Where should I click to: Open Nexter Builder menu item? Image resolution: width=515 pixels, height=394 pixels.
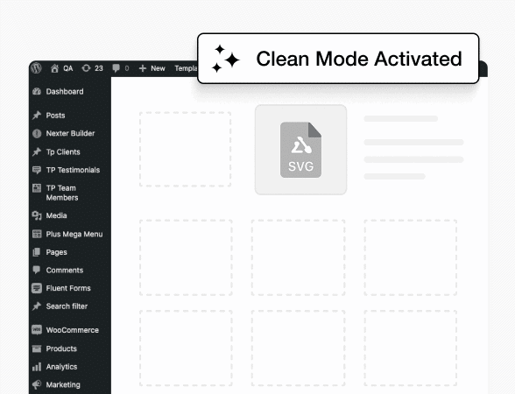click(x=70, y=133)
